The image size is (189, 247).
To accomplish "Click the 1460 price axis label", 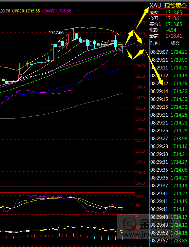I will click(x=141, y=183).
